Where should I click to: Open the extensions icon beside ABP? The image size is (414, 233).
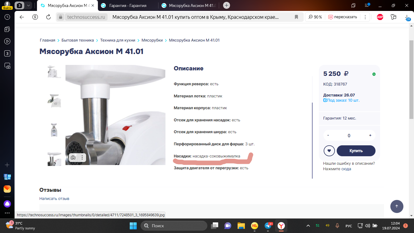coord(394,17)
